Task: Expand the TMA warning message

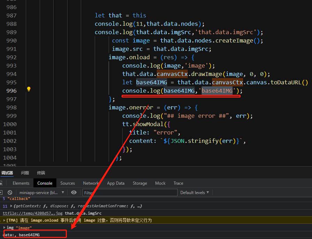Action: coord(4,220)
